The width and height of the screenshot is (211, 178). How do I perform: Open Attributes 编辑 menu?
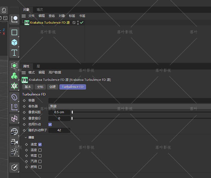42,72
